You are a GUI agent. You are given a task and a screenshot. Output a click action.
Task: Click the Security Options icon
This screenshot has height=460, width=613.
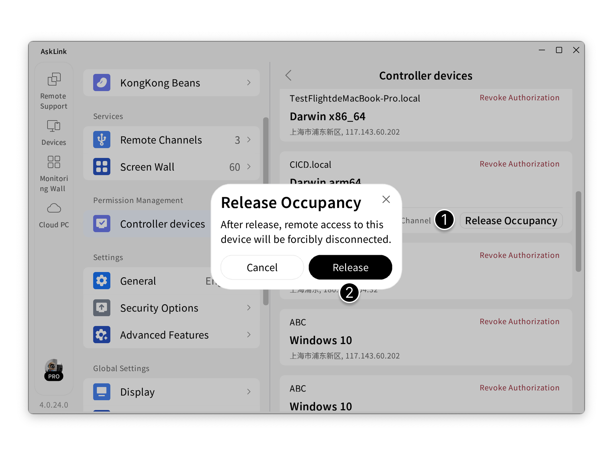102,308
